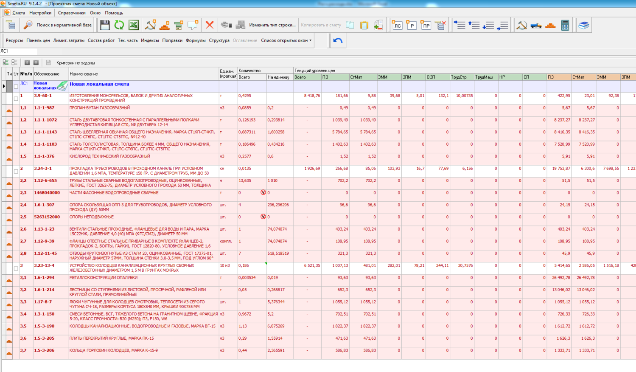Open the Список открытых окон dropdown
The width and height of the screenshot is (636, 372).
click(x=286, y=40)
